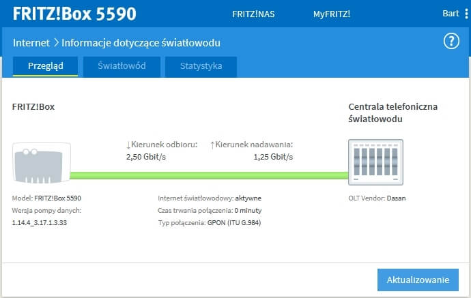This screenshot has width=471, height=298.
Task: Click the Wersja pompy danych label
Action: 46,210
